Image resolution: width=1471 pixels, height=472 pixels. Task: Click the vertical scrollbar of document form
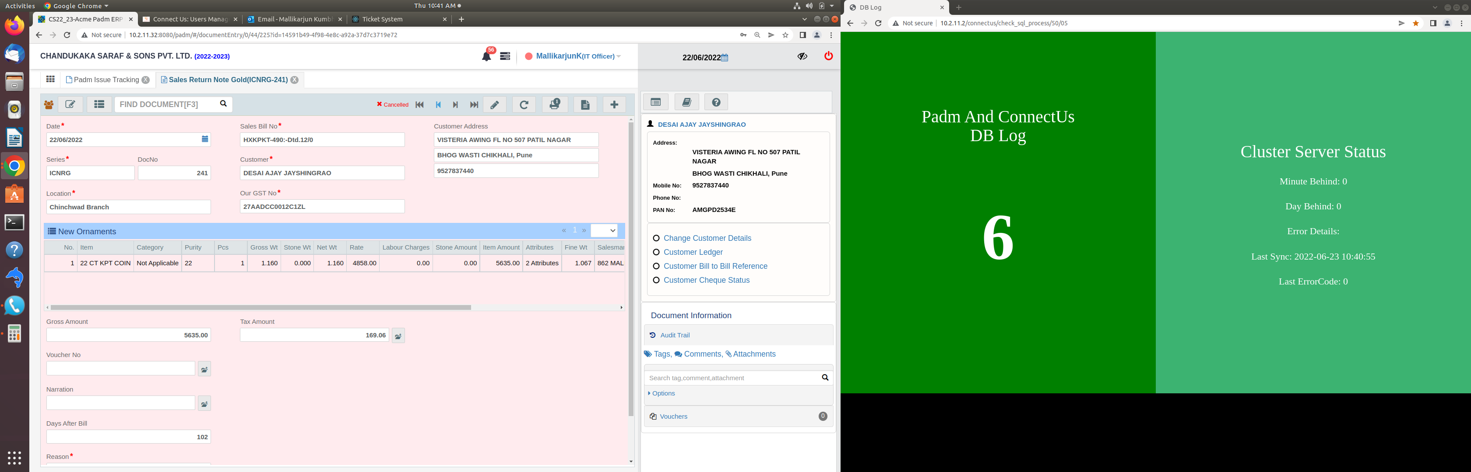pyautogui.click(x=631, y=269)
